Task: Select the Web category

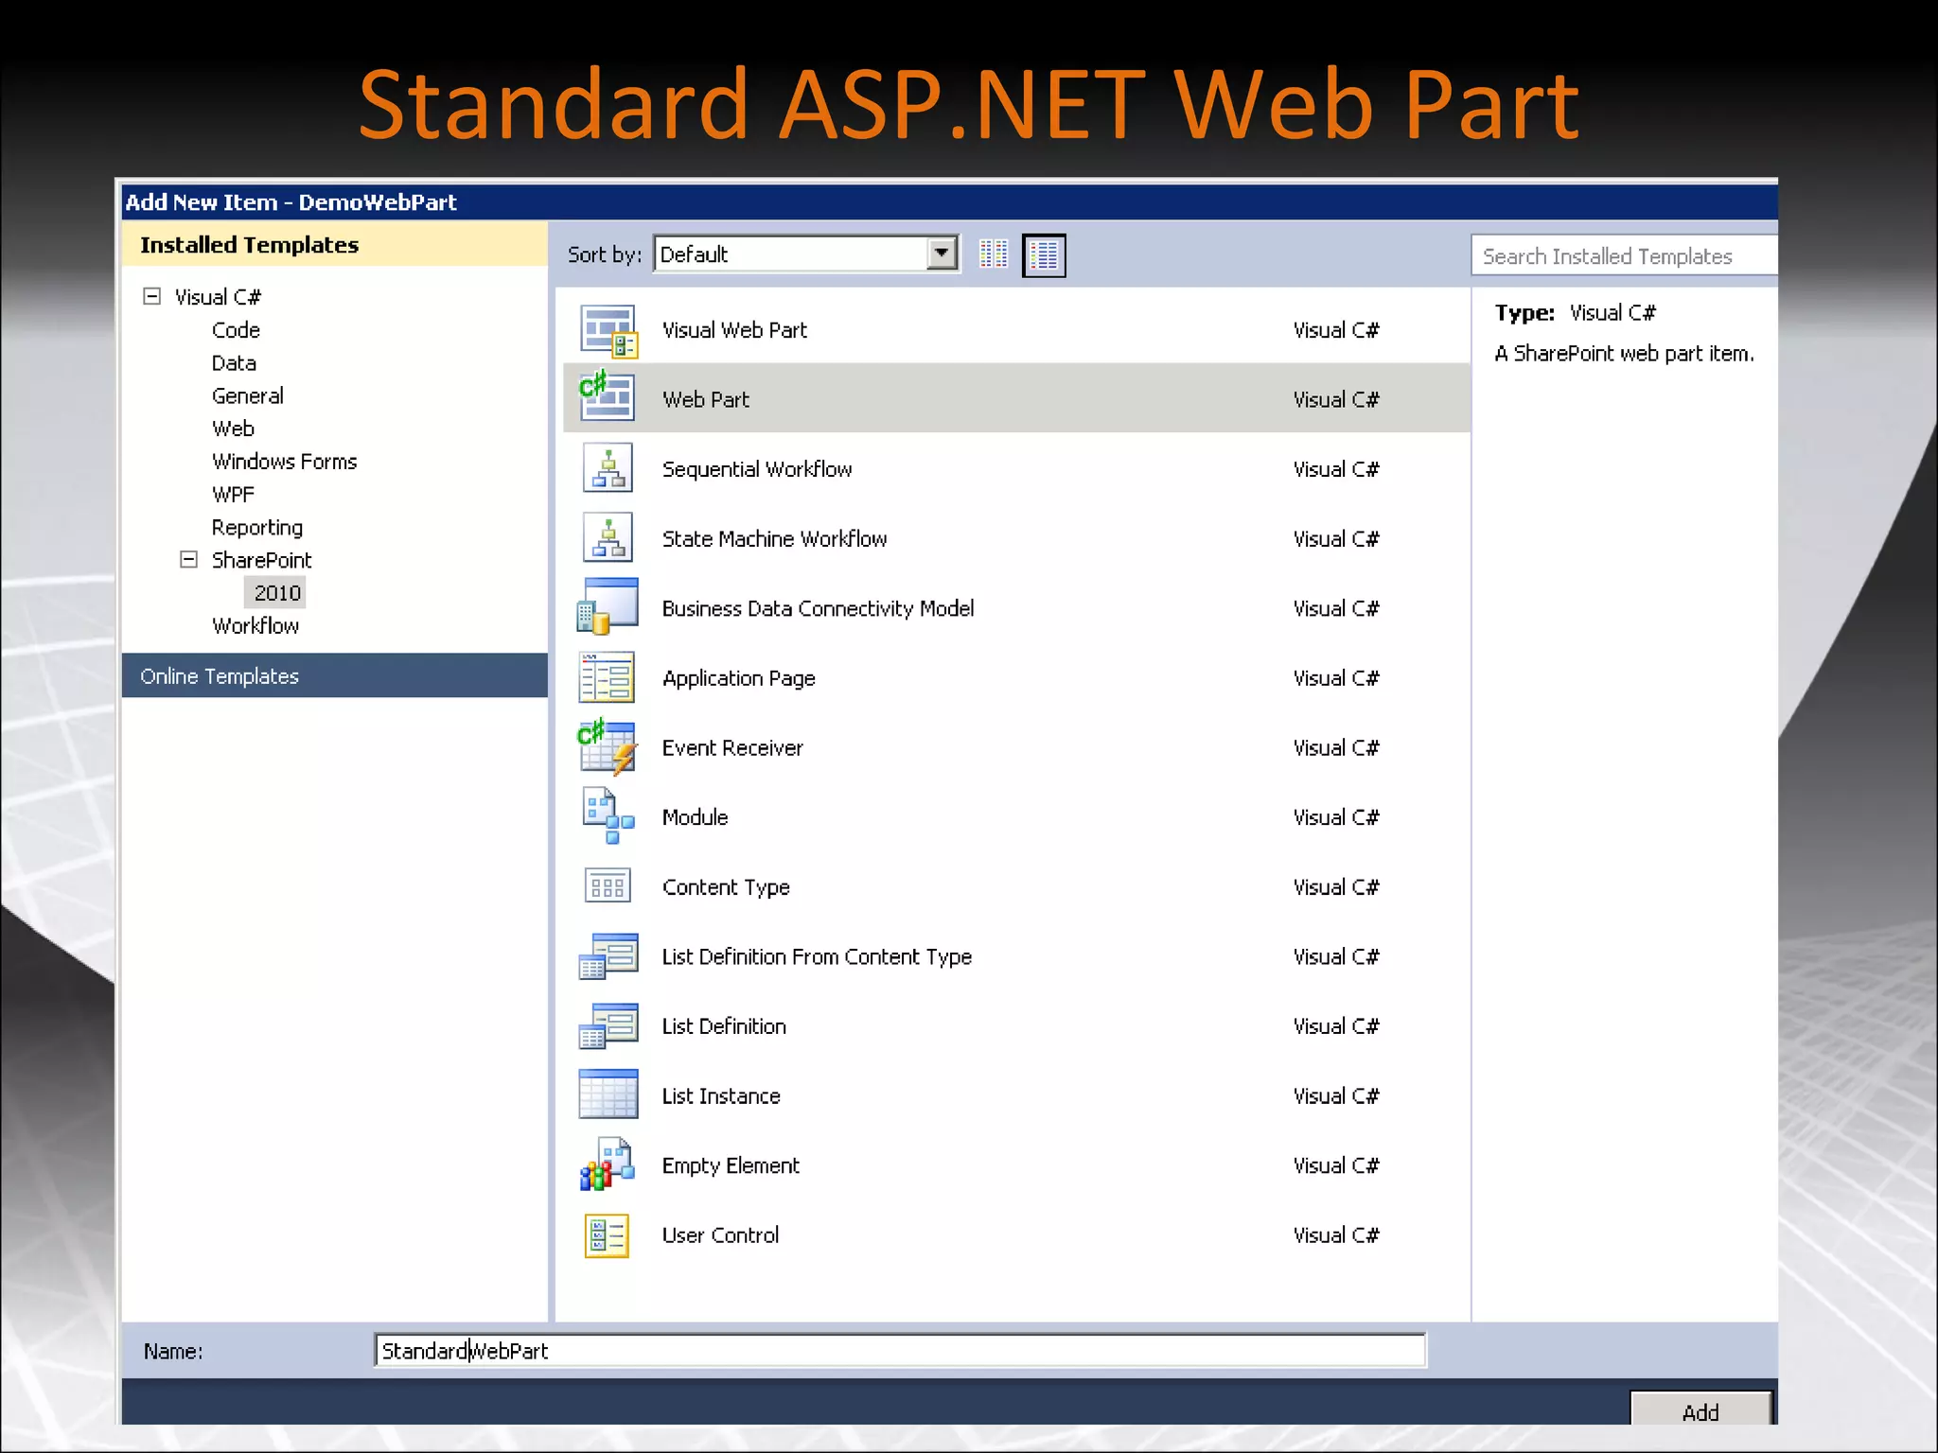Action: click(233, 429)
